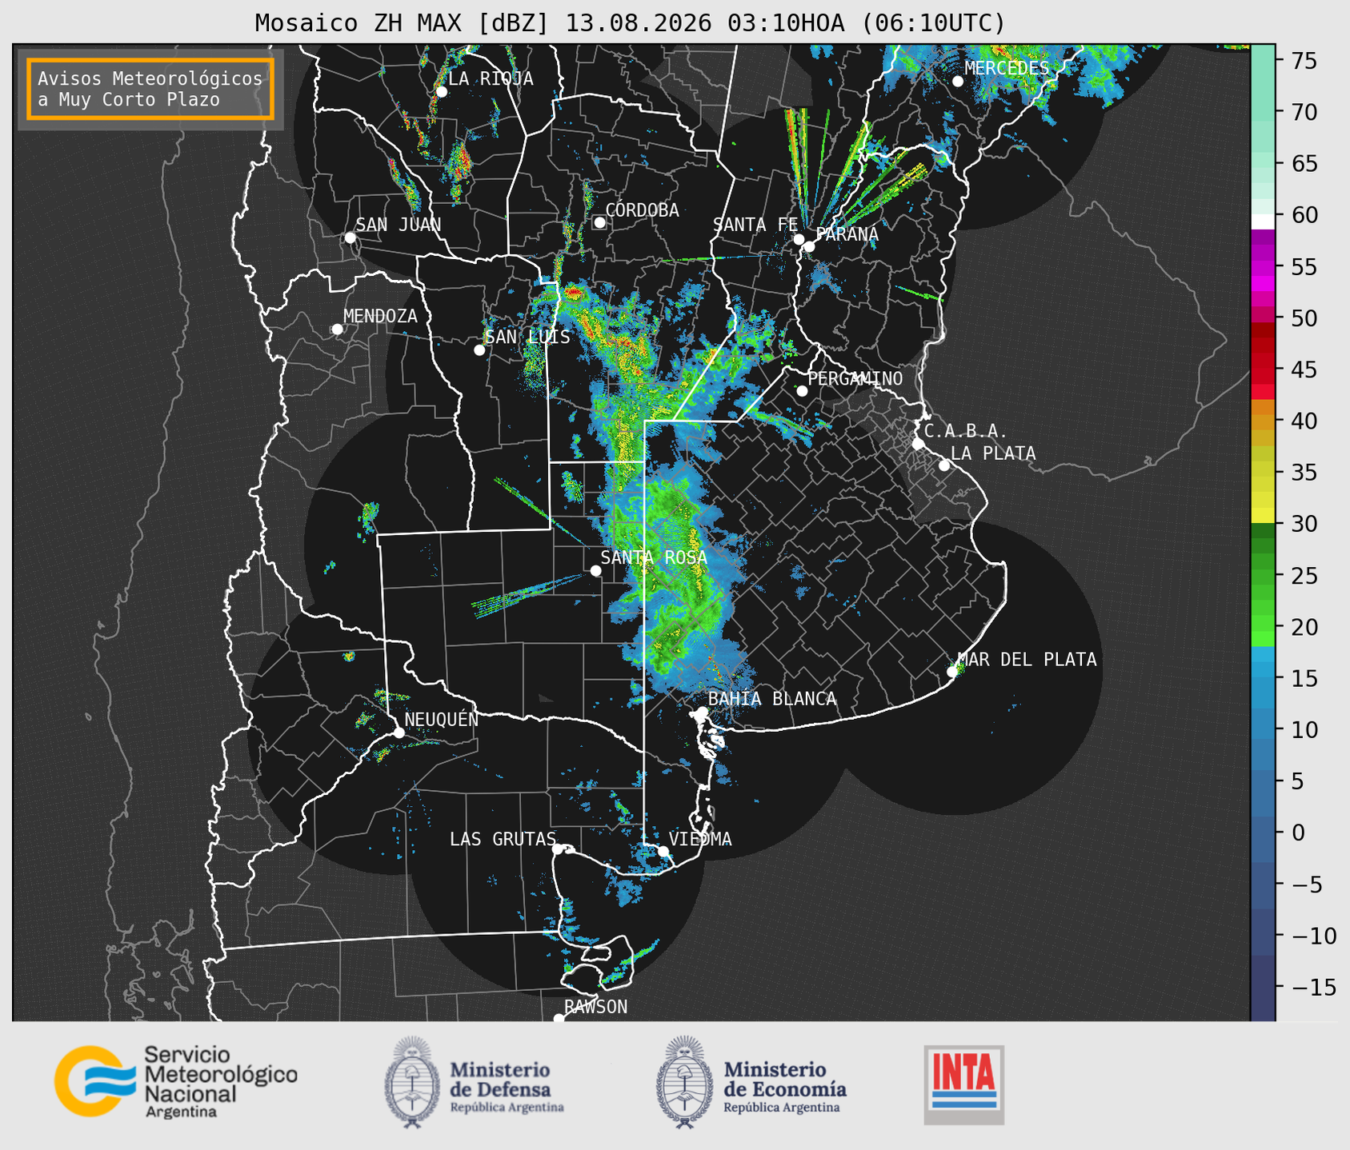Click the C.A.B.A. marker dot
This screenshot has width=1350, height=1150.
point(919,444)
